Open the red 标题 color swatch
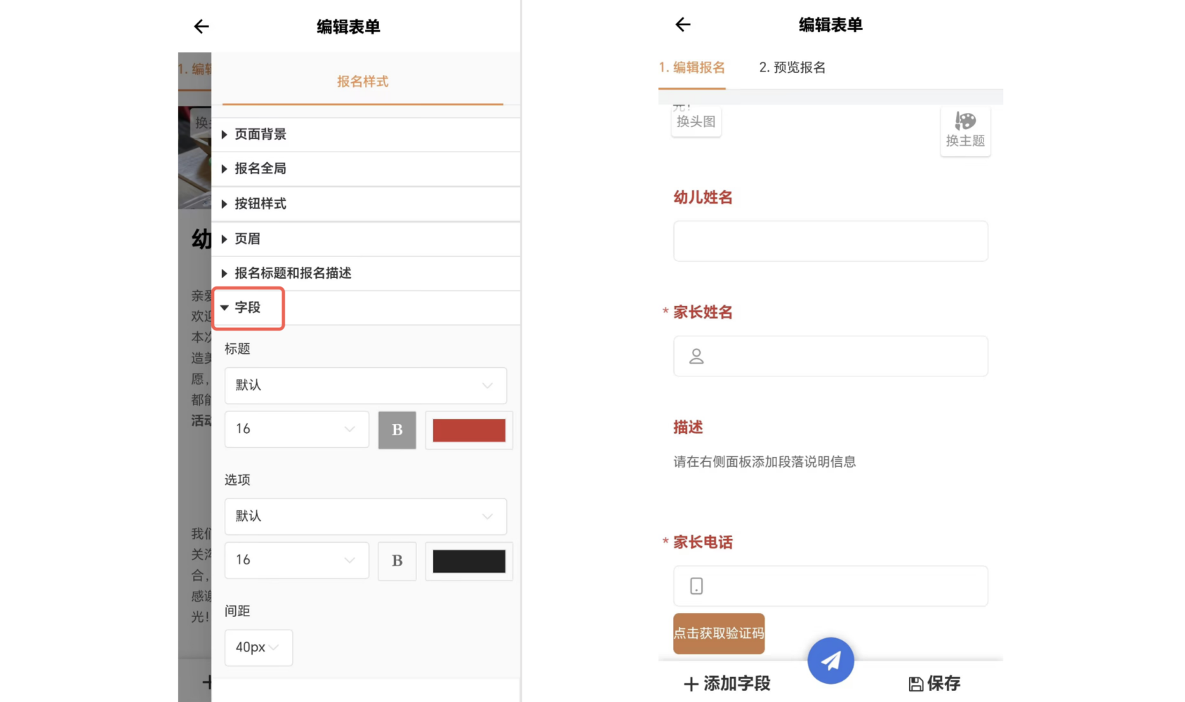Viewport: 1185px width, 702px height. coord(469,430)
